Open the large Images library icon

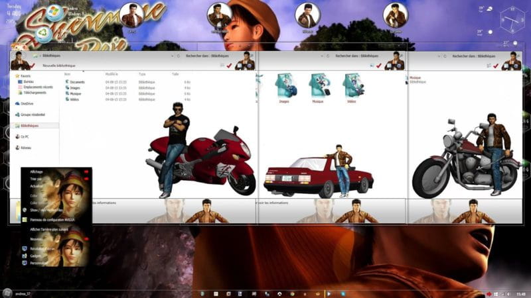tap(284, 86)
